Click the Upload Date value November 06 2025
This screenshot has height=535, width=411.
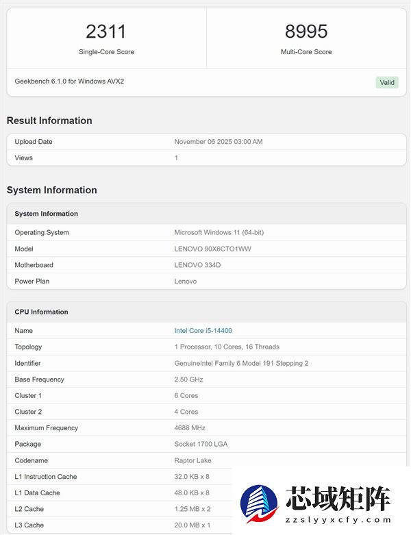pyautogui.click(x=219, y=142)
